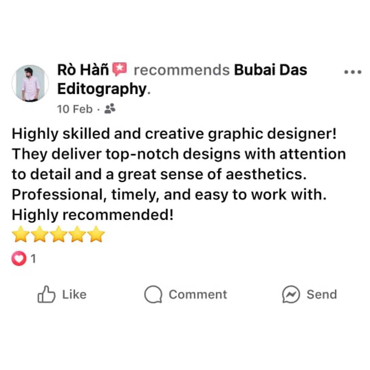Open Rò Hàñ's profile picture
Screen dimensions: 370x370
click(x=30, y=83)
